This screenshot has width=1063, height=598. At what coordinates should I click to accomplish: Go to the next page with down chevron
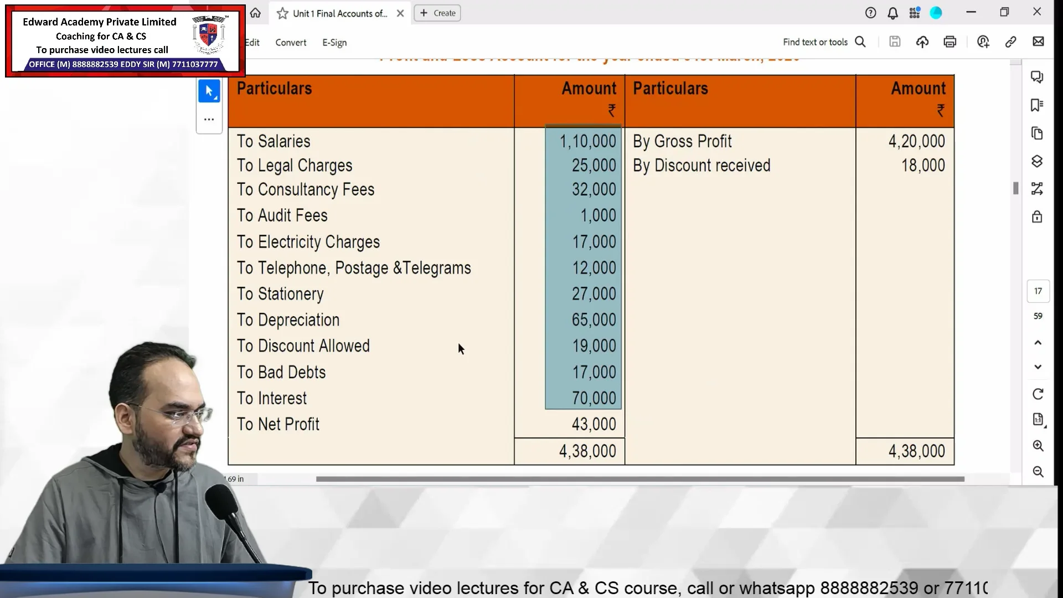point(1039,367)
